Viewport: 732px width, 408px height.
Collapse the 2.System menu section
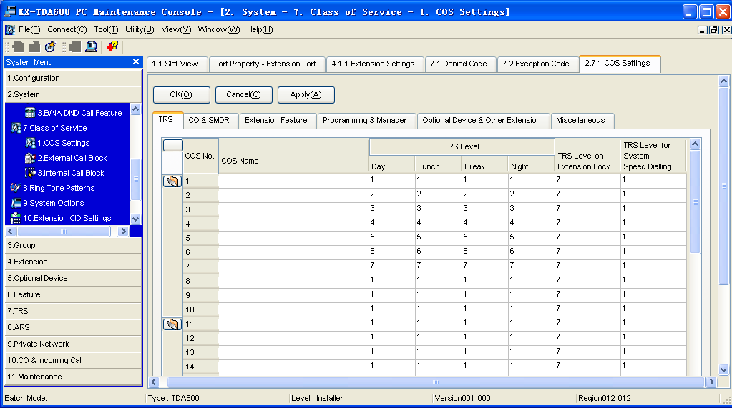tap(73, 94)
